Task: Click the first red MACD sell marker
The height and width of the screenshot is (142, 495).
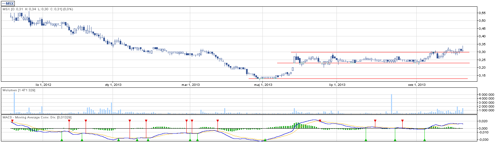Action: point(12,121)
